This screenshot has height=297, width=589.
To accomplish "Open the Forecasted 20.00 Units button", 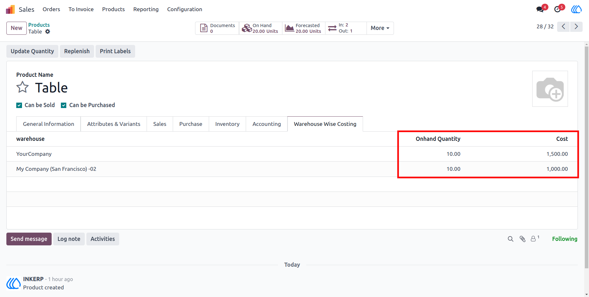I will [x=303, y=28].
